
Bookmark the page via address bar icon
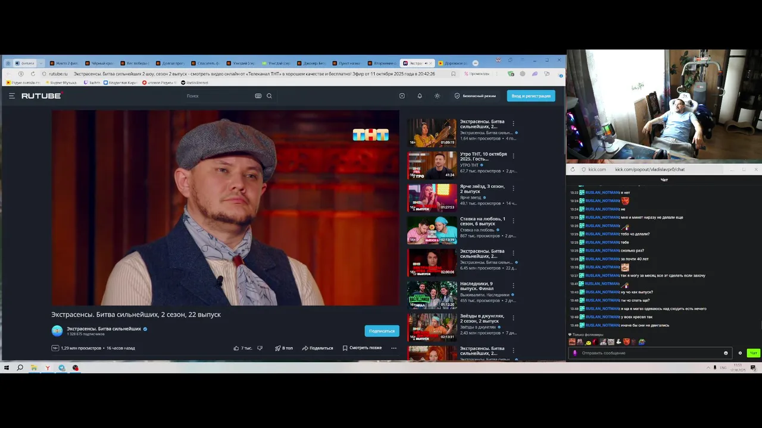(454, 74)
